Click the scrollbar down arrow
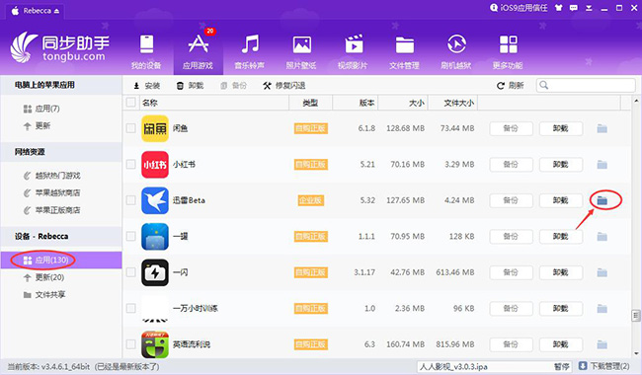The height and width of the screenshot is (375, 642). [x=636, y=353]
